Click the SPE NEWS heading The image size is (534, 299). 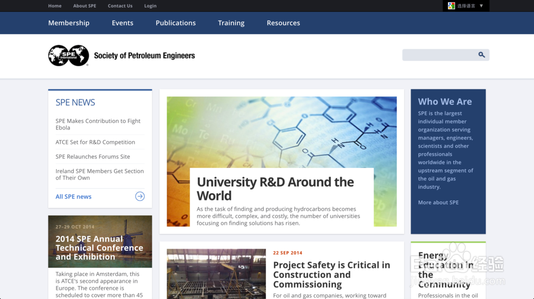coord(75,102)
